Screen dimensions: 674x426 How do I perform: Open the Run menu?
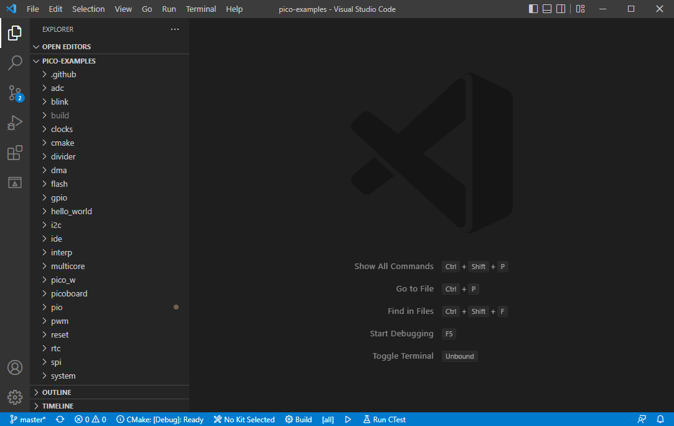[x=169, y=9]
